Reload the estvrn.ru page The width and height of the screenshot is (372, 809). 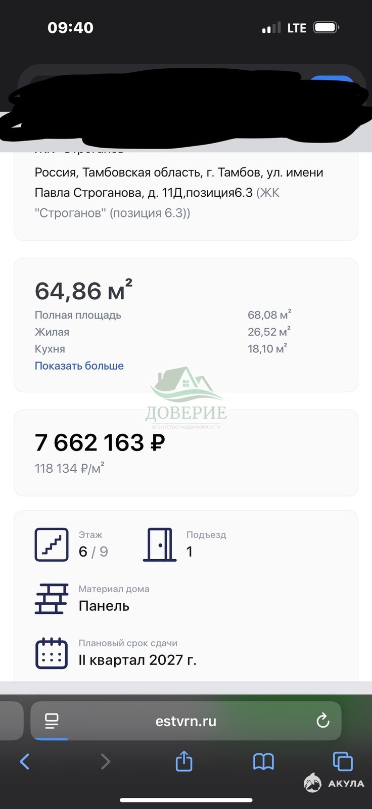(322, 721)
